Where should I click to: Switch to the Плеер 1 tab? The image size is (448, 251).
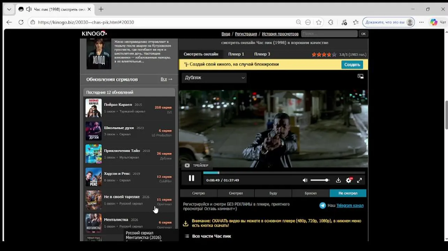[236, 54]
